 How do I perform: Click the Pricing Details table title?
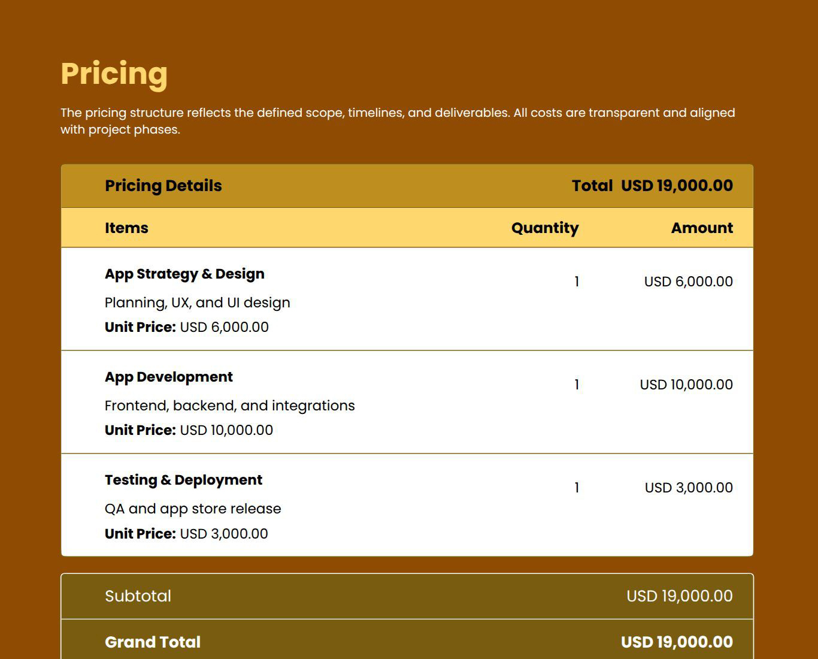(x=163, y=186)
